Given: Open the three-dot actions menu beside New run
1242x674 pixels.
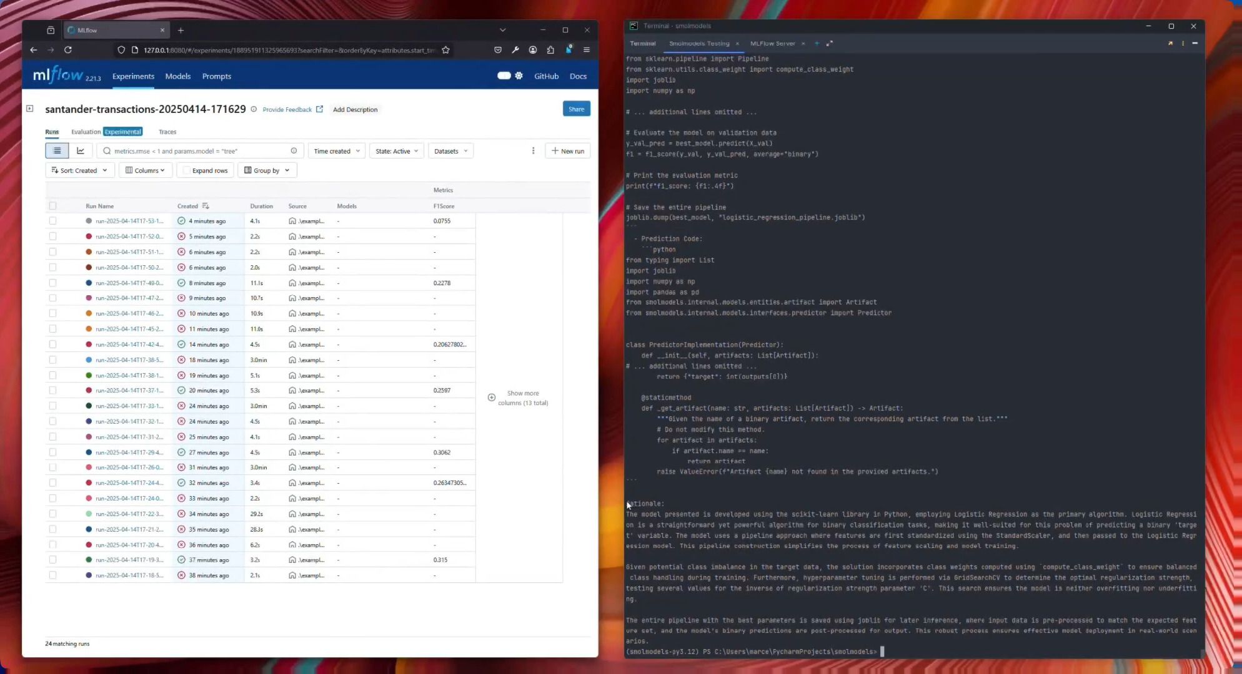Looking at the screenshot, I should click(534, 150).
